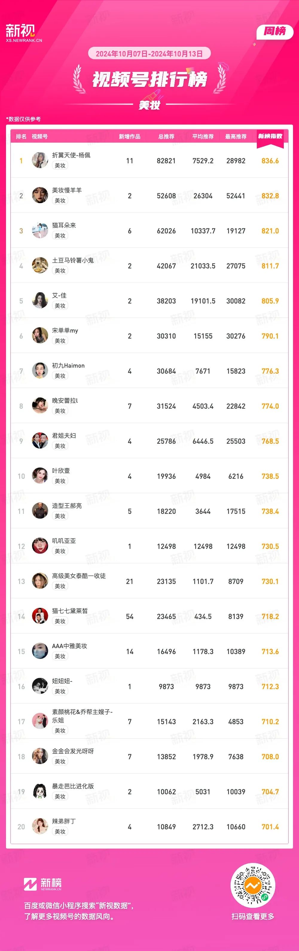Viewport: 299px width, 951px height.
Task: Click index score 836.6 in first row
Action: coord(270,161)
